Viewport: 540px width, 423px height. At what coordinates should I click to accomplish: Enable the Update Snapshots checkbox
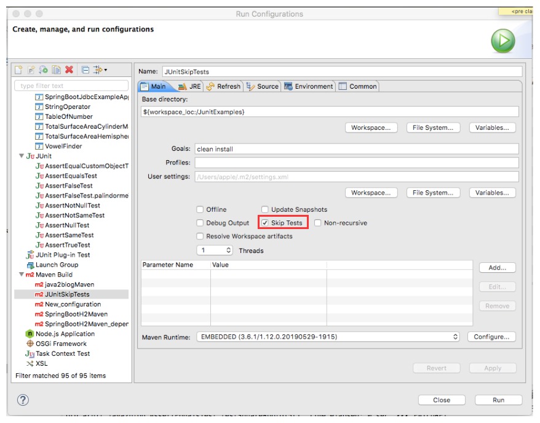click(x=265, y=209)
